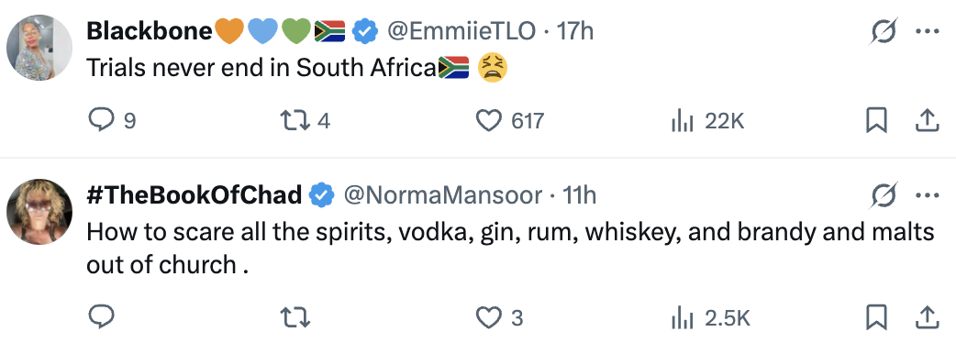
Task: Open Blackbone's profile picture
Action: tap(39, 48)
